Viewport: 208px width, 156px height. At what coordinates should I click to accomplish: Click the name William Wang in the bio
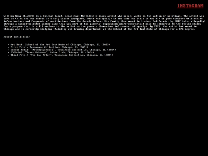12,16
